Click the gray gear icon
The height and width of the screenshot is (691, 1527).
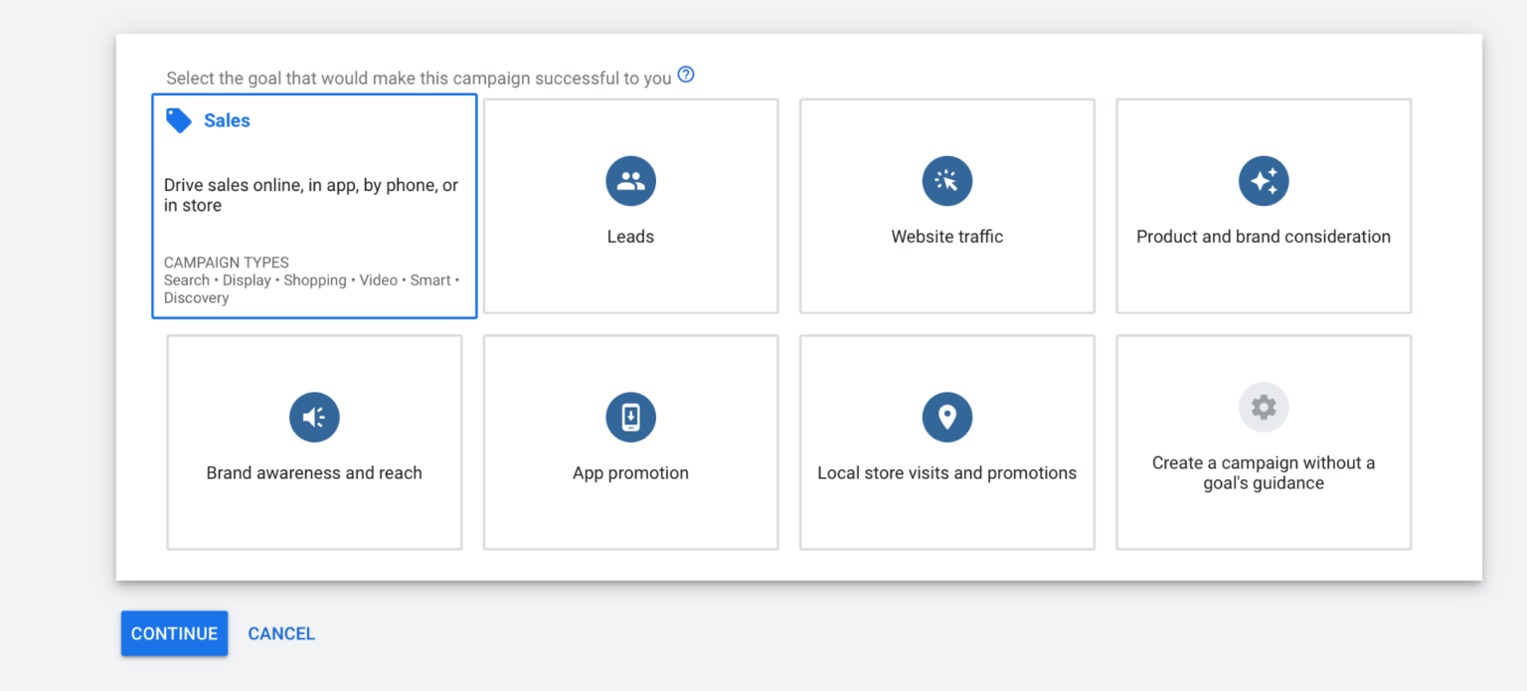pos(1263,408)
